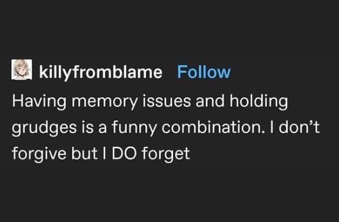Screen dimensions: 339x222
Task: Click the word 'memory' in the post
Action: pos(104,101)
